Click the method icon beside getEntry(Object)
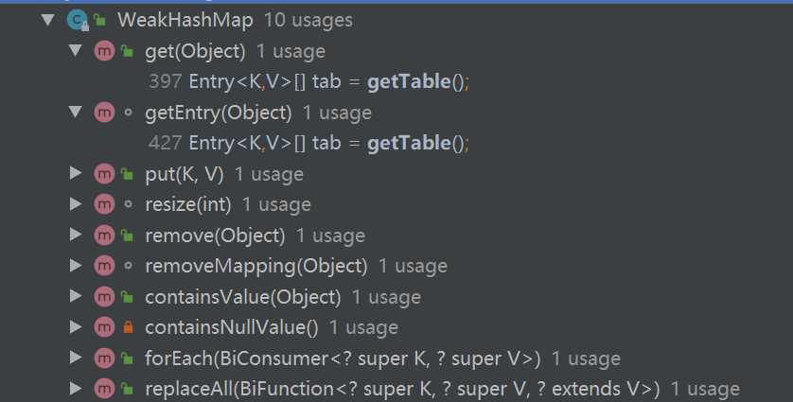Image resolution: width=793 pixels, height=402 pixels. coord(104,113)
